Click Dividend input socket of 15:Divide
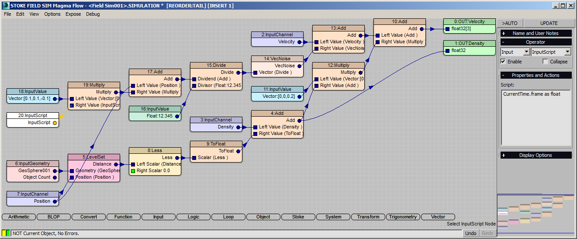Image resolution: width=577 pixels, height=239 pixels. [x=194, y=79]
